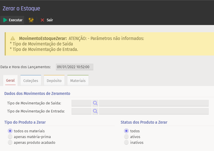214x151 pixels.
Task: Select status 'todos' radio option
Action: (x=126, y=131)
